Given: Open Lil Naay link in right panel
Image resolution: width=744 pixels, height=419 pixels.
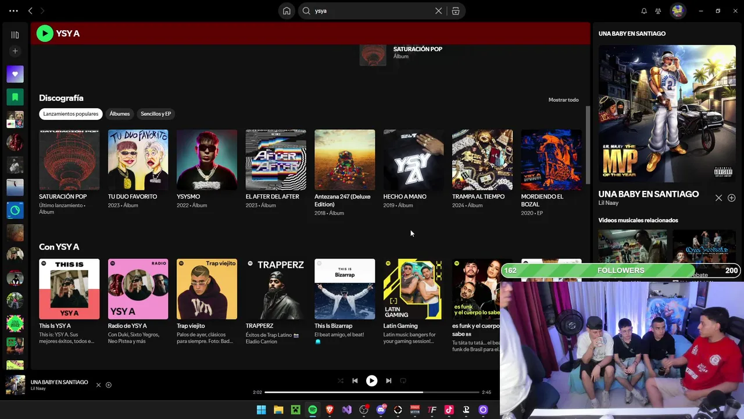Looking at the screenshot, I should 608,203.
